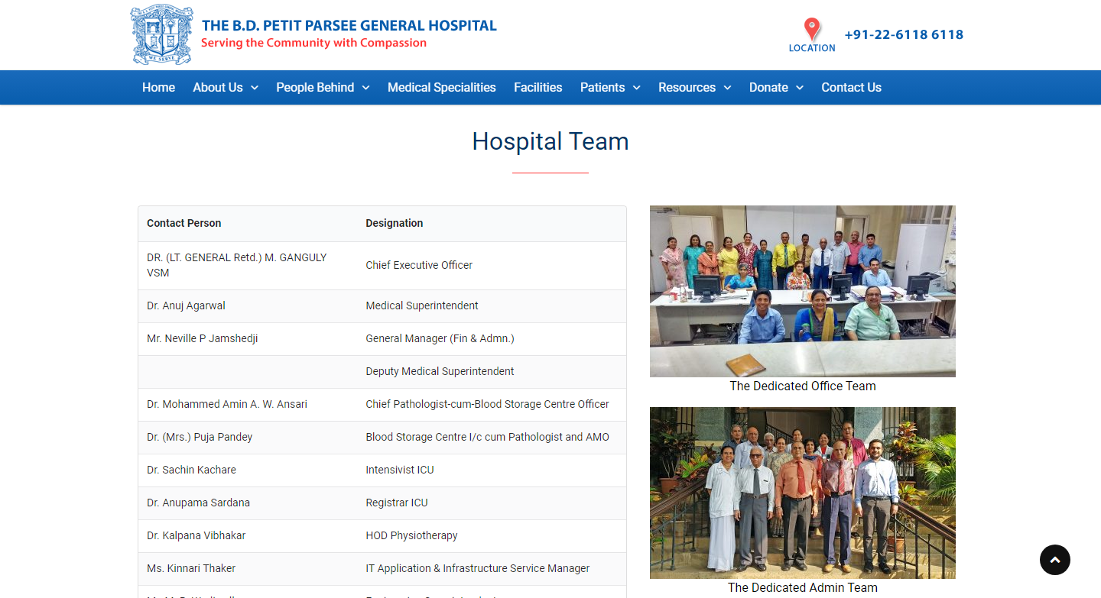Expand the About Us dropdown chevron
The image size is (1101, 598).
click(x=255, y=88)
